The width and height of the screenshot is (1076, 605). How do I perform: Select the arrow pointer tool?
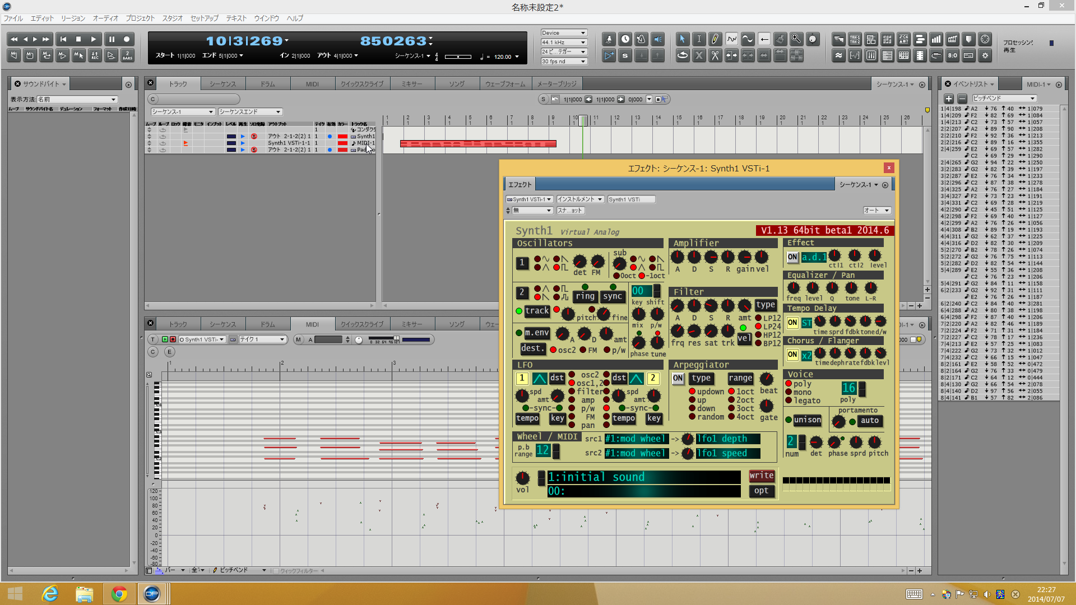(x=682, y=39)
